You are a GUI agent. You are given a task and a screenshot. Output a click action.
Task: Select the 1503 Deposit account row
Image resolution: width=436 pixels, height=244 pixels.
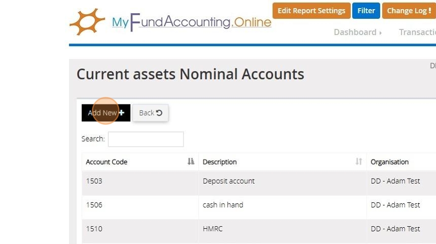pos(229,181)
